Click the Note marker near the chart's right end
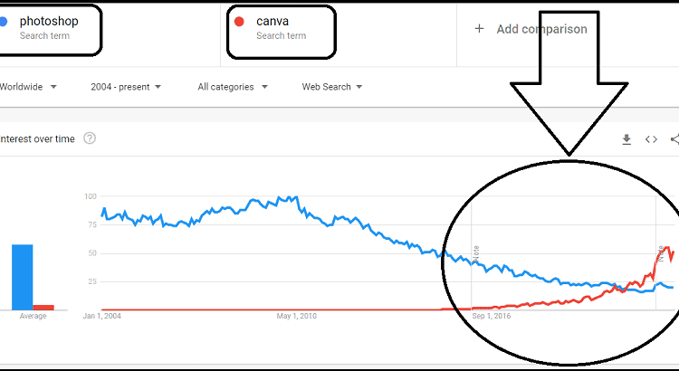Image resolution: width=679 pixels, height=371 pixels. point(660,253)
